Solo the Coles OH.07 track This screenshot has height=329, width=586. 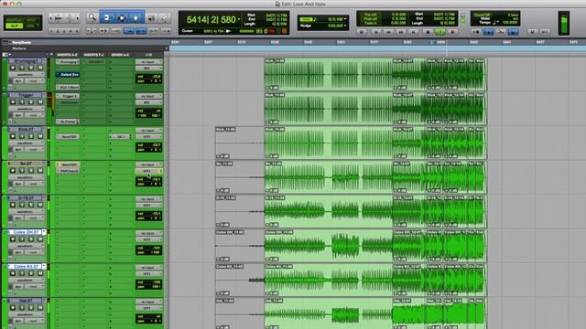31,239
